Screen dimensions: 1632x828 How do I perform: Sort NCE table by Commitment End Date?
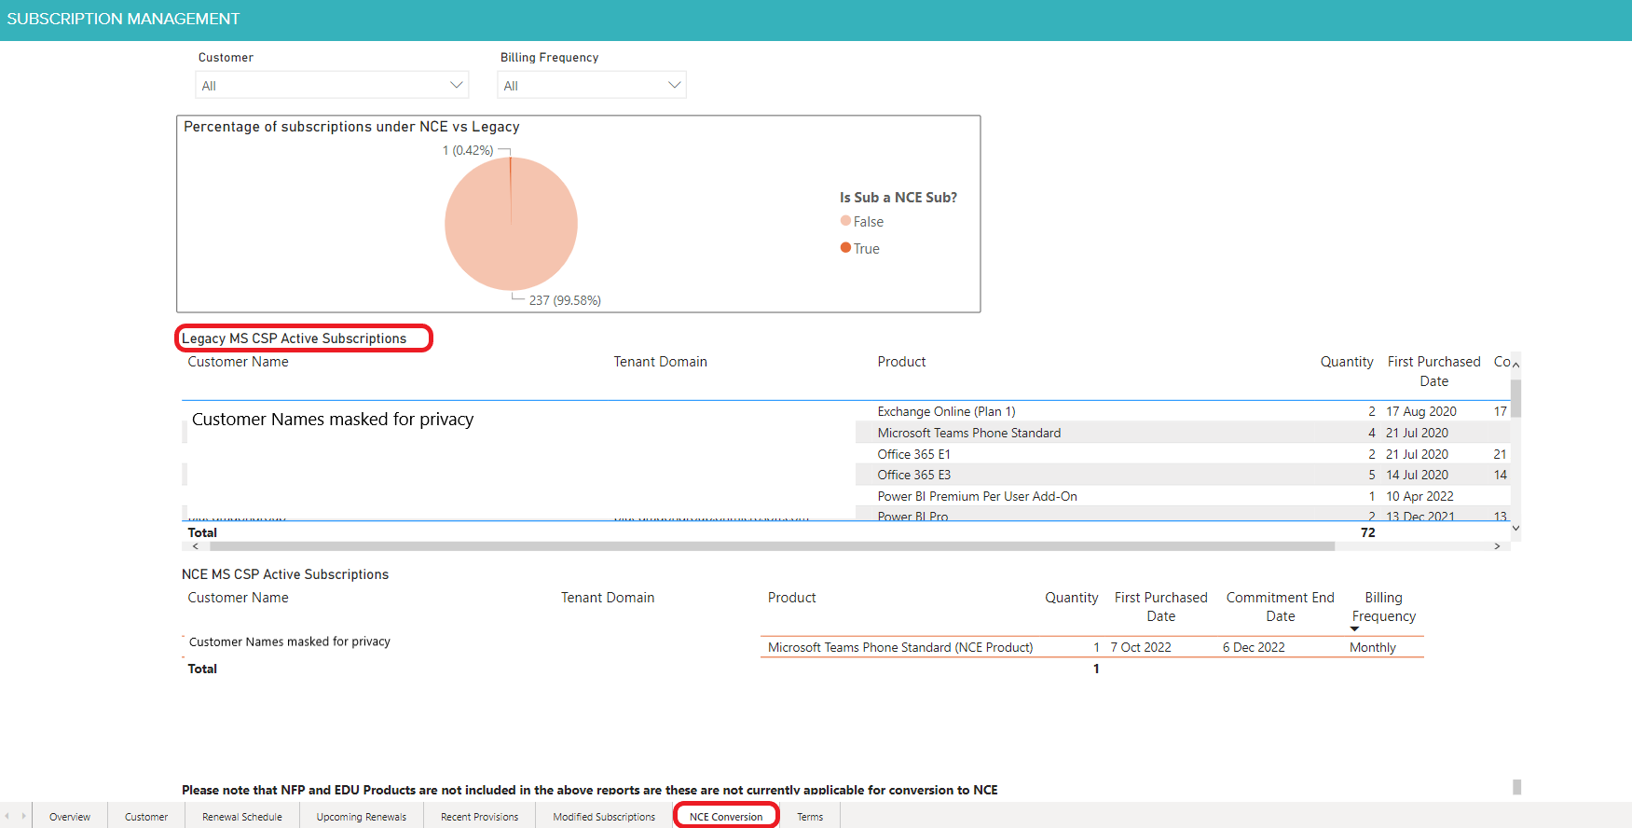pyautogui.click(x=1280, y=607)
